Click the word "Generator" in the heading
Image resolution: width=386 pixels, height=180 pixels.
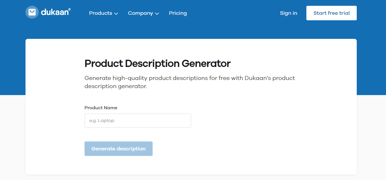point(206,63)
